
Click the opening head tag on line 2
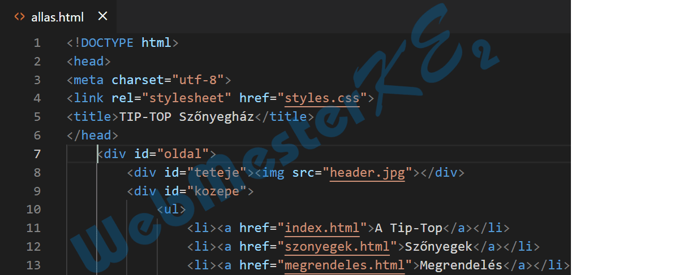coord(89,62)
